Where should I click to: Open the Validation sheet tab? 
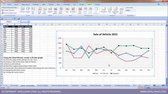click(147, 85)
